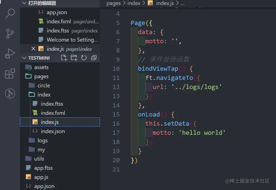The image size is (276, 190).
Task: Click the '../logs/logs' string in code
Action: pyautogui.click(x=197, y=87)
